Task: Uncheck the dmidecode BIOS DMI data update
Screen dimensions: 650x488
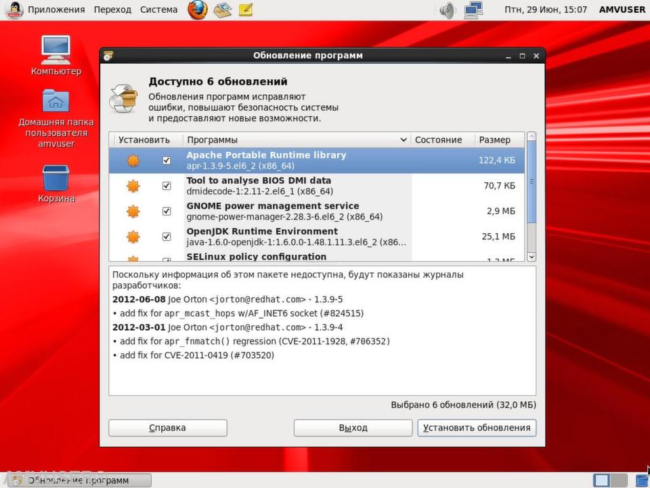Action: 167,186
